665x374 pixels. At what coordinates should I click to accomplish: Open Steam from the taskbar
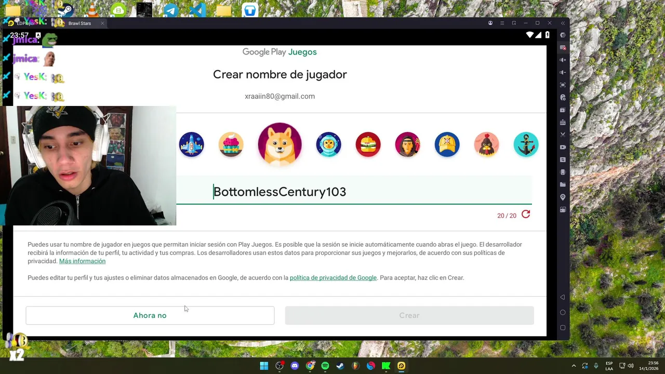pos(340,366)
